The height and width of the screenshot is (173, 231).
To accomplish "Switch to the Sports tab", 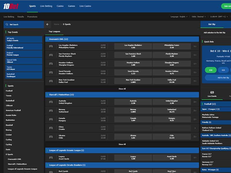I will click(32, 6).
